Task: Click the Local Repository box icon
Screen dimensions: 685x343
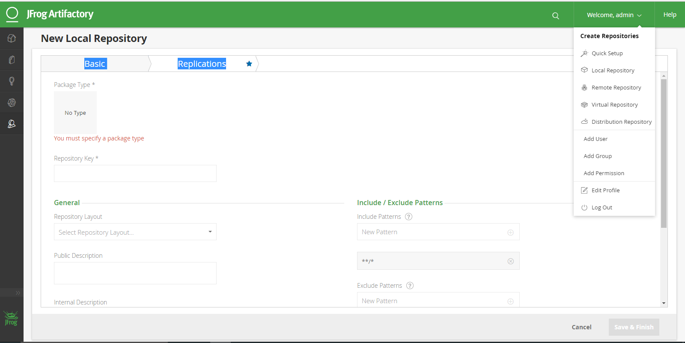Action: click(x=584, y=70)
